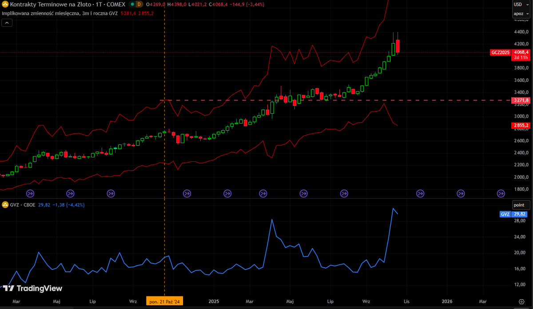Viewport: 533px width, 309px height.
Task: Select the indicator legend Implikowana zmienność miesięczna
Action: pos(59,13)
